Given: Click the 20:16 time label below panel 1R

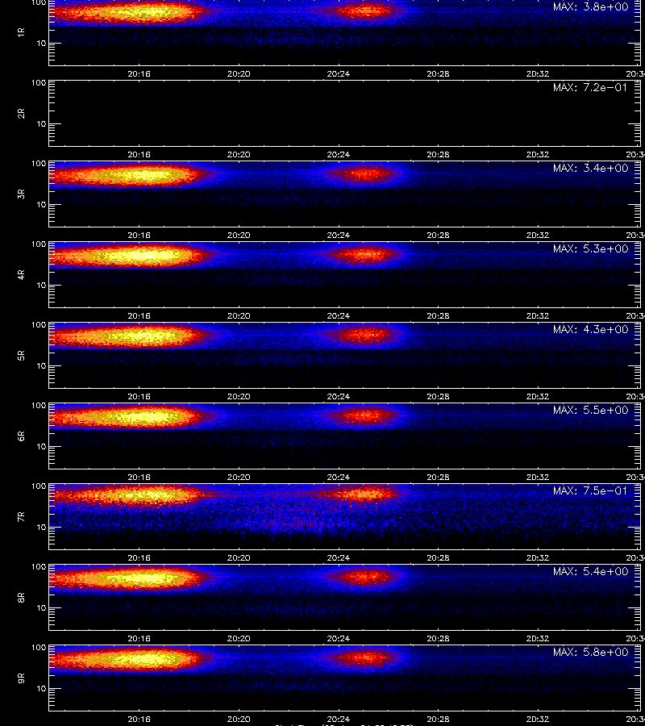Looking at the screenshot, I should pos(139,73).
